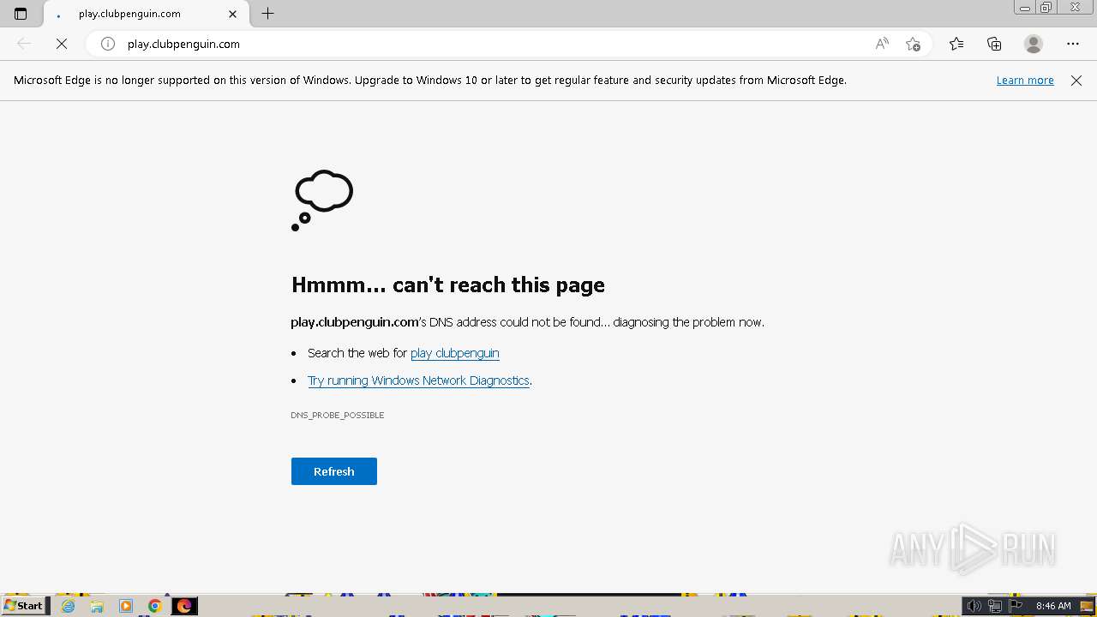
Task: Select Microsoft Edge taskbar button
Action: pyautogui.click(x=184, y=606)
